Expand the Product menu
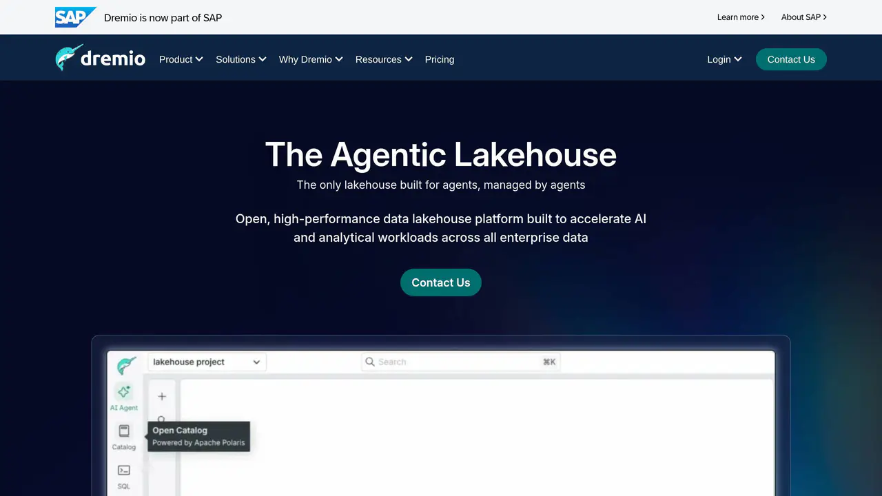 click(x=181, y=59)
